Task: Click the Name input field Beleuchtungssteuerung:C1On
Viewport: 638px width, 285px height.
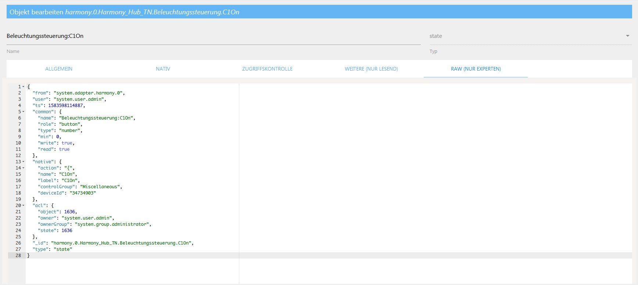Action: [x=214, y=36]
